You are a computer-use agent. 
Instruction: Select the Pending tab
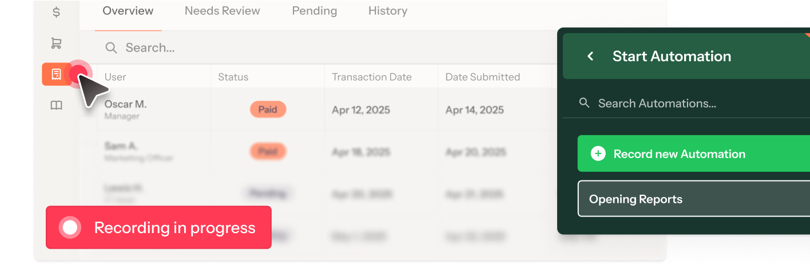[314, 11]
